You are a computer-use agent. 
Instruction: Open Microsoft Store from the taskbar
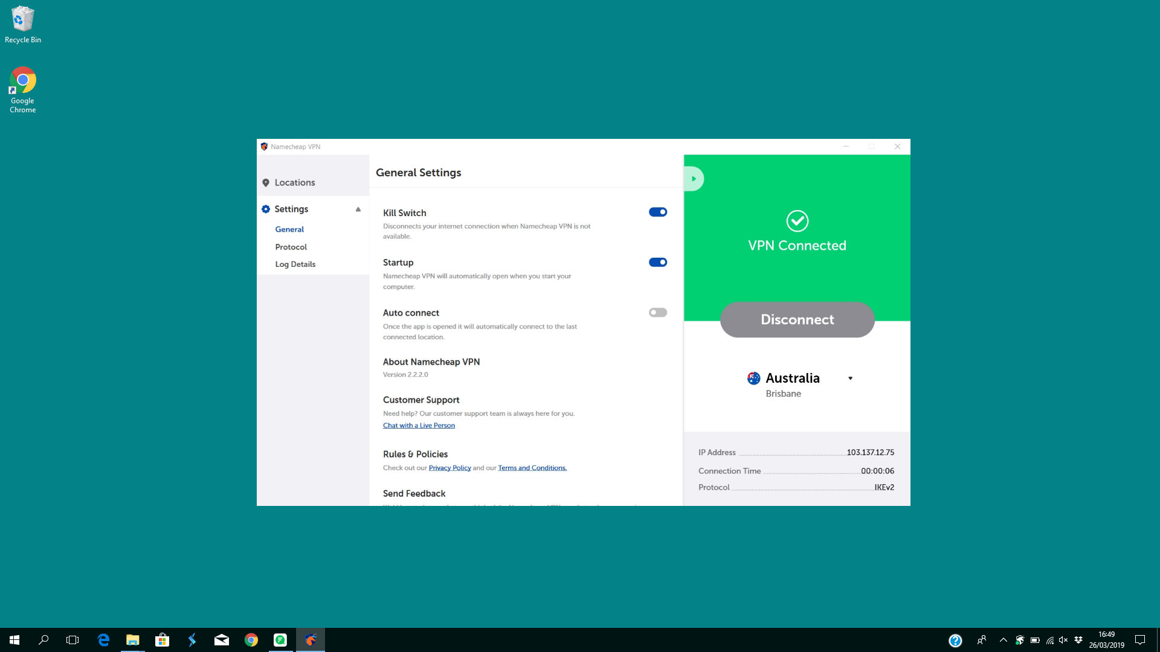(162, 640)
